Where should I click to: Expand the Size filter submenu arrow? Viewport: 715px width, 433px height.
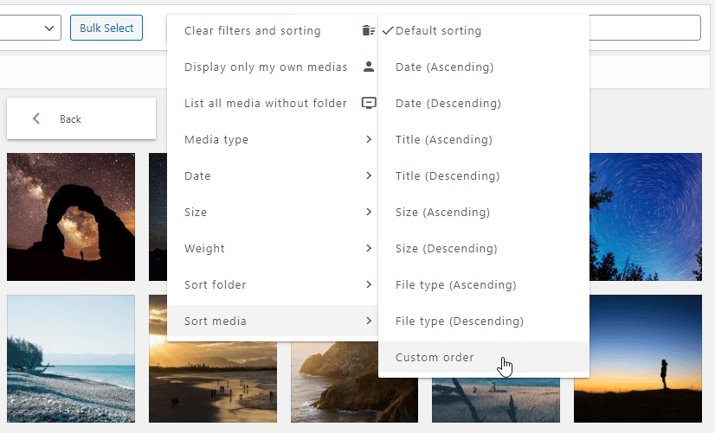click(x=369, y=212)
